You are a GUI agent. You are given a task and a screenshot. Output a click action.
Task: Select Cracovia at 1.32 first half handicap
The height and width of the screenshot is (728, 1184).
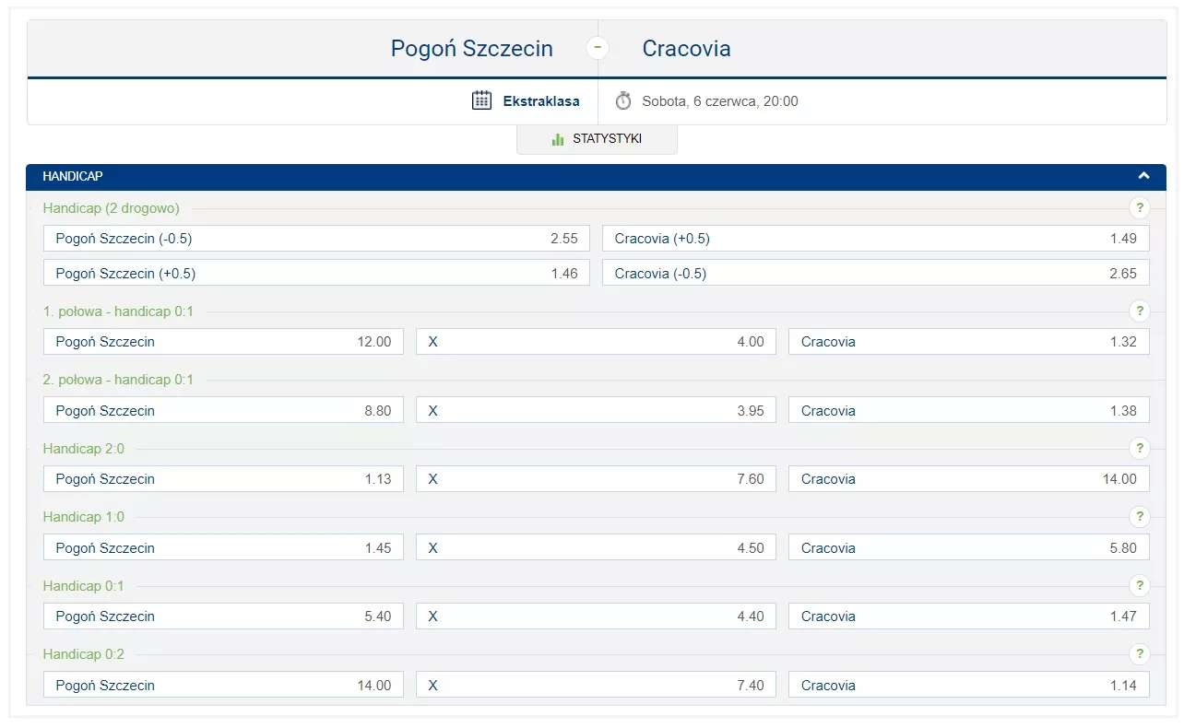(969, 342)
